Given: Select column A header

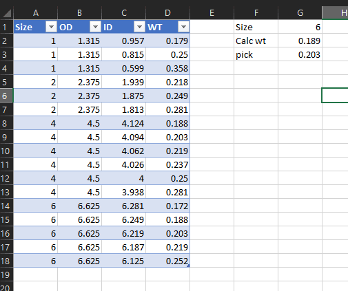Looking at the screenshot, I should 36,13.
